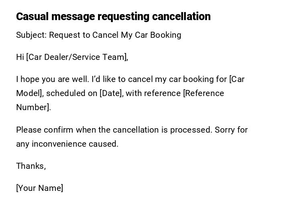The height and width of the screenshot is (213, 281).
Task: Click the "Hi" greeting word
Action: [20, 57]
